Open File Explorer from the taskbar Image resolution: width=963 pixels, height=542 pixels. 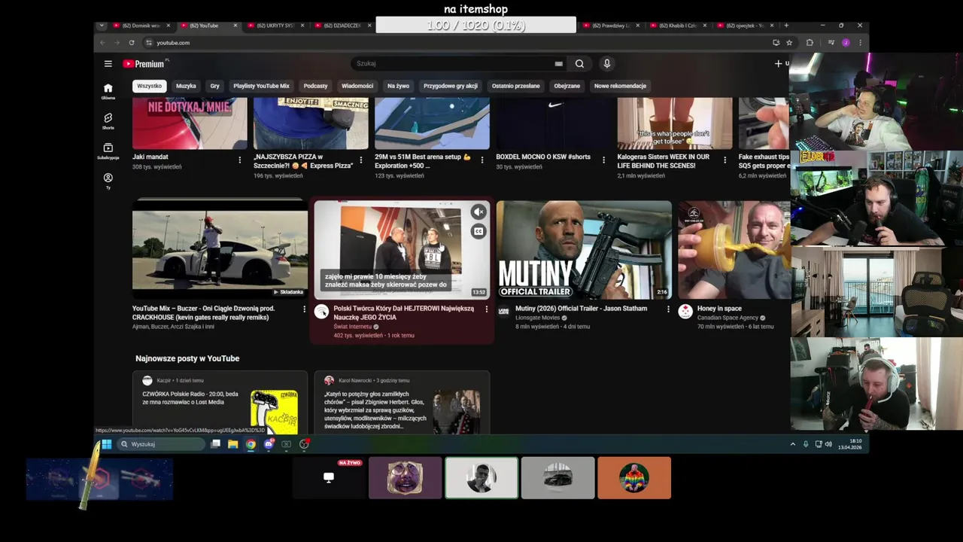pyautogui.click(x=233, y=444)
